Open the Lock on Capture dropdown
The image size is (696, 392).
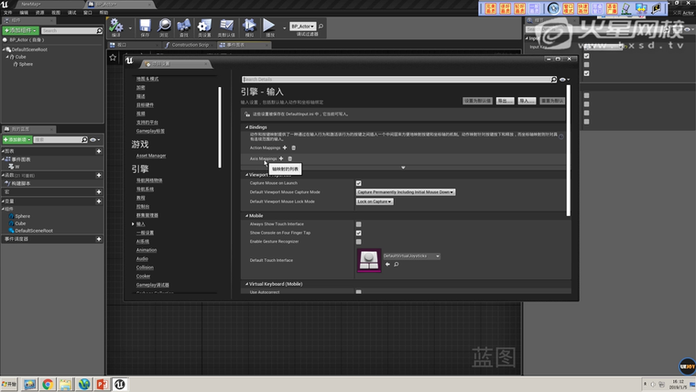tap(375, 201)
